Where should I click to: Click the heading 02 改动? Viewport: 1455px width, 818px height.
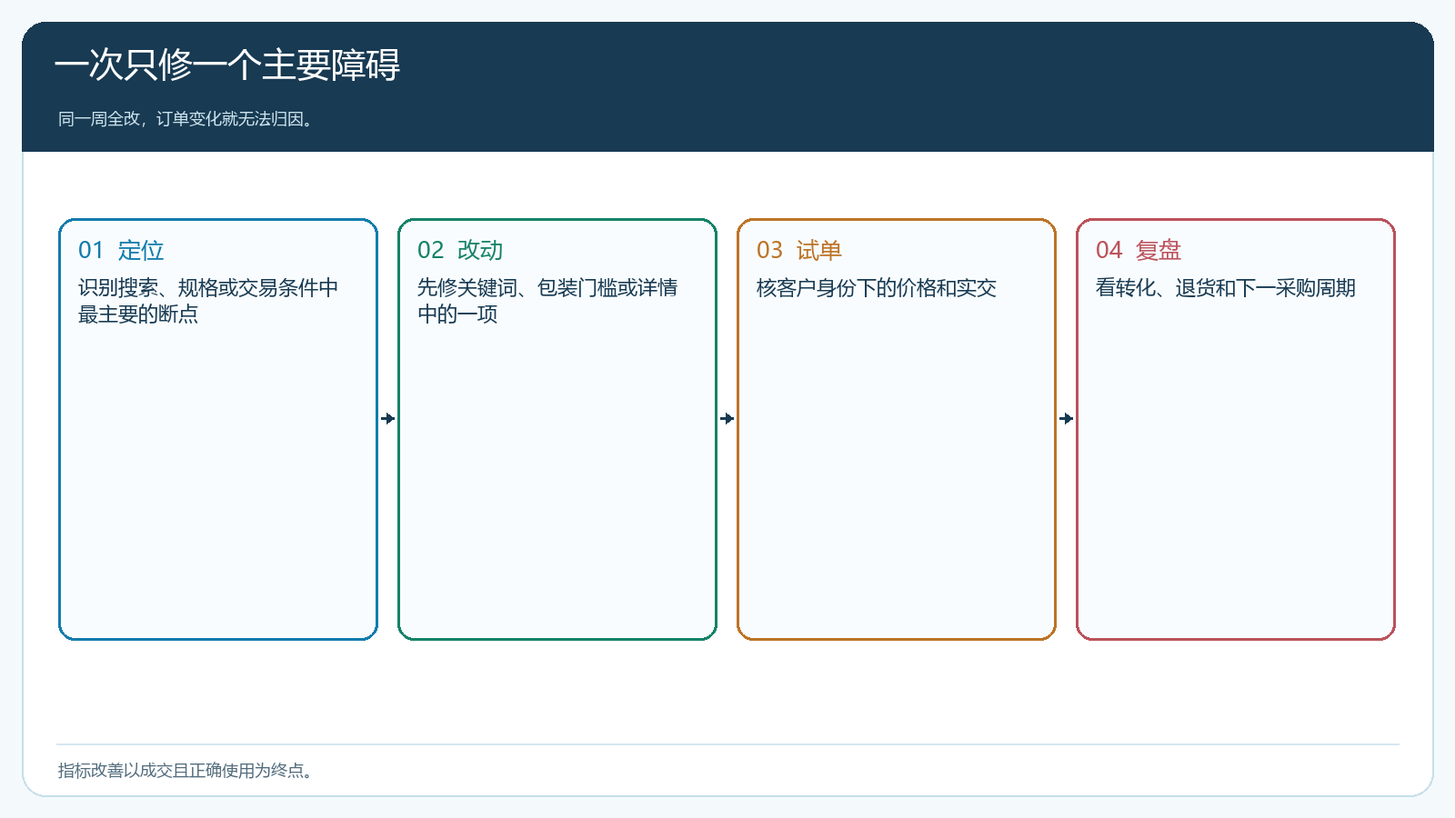(460, 250)
